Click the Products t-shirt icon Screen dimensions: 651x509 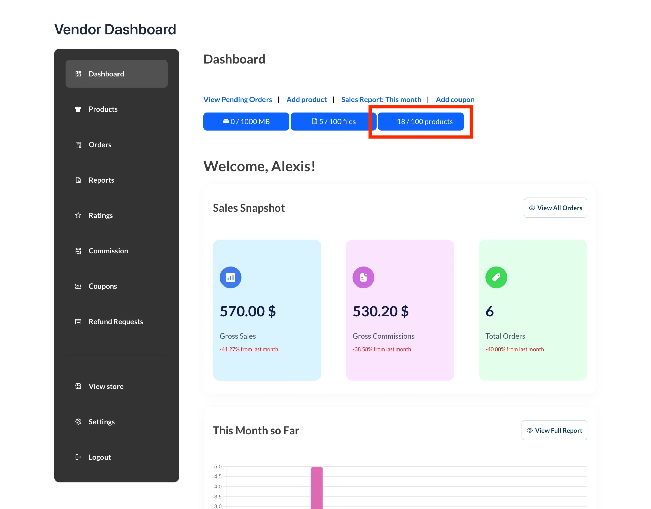pos(78,109)
